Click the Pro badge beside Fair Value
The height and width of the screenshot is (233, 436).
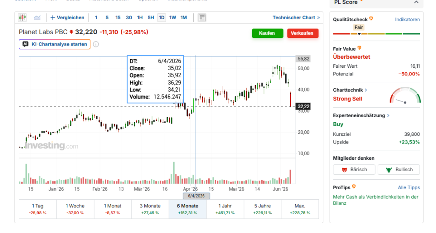pos(359,48)
